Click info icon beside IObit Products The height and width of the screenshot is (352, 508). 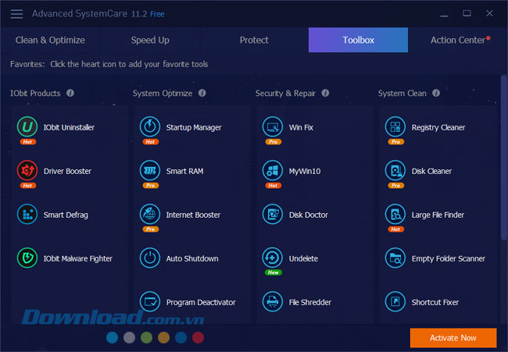pos(70,93)
